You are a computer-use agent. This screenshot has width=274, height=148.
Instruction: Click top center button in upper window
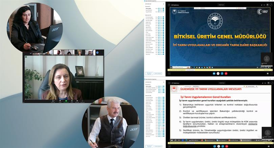221,5
